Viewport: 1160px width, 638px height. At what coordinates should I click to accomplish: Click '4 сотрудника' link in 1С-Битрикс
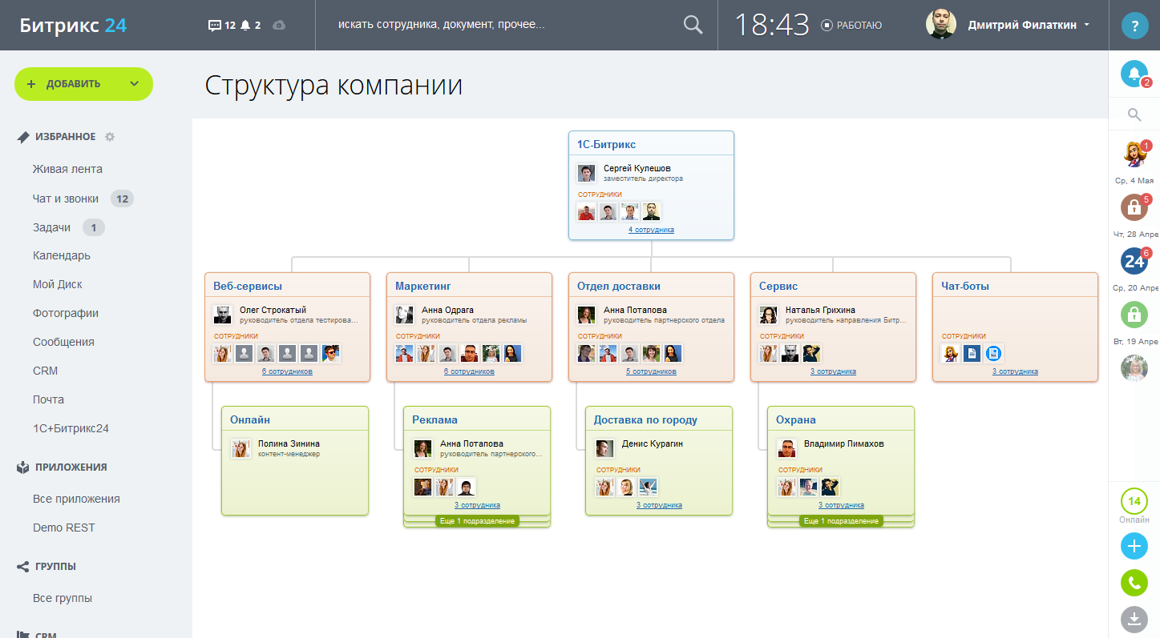point(651,230)
